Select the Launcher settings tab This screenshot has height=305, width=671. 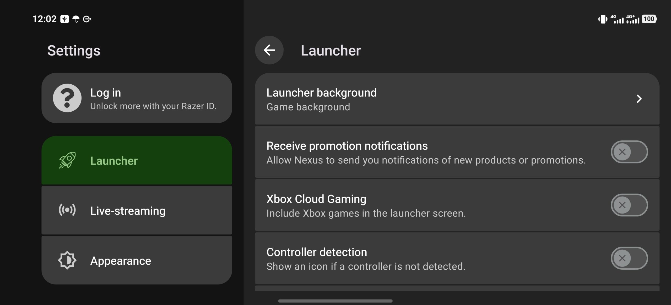(137, 160)
